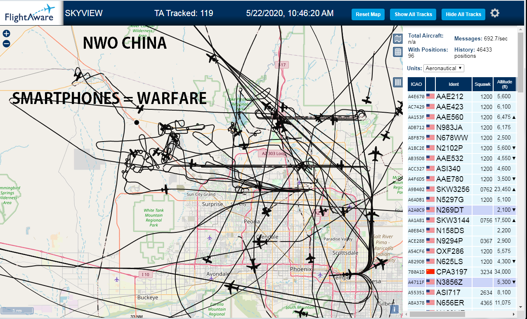Select aircraft N269DT row

(462, 210)
